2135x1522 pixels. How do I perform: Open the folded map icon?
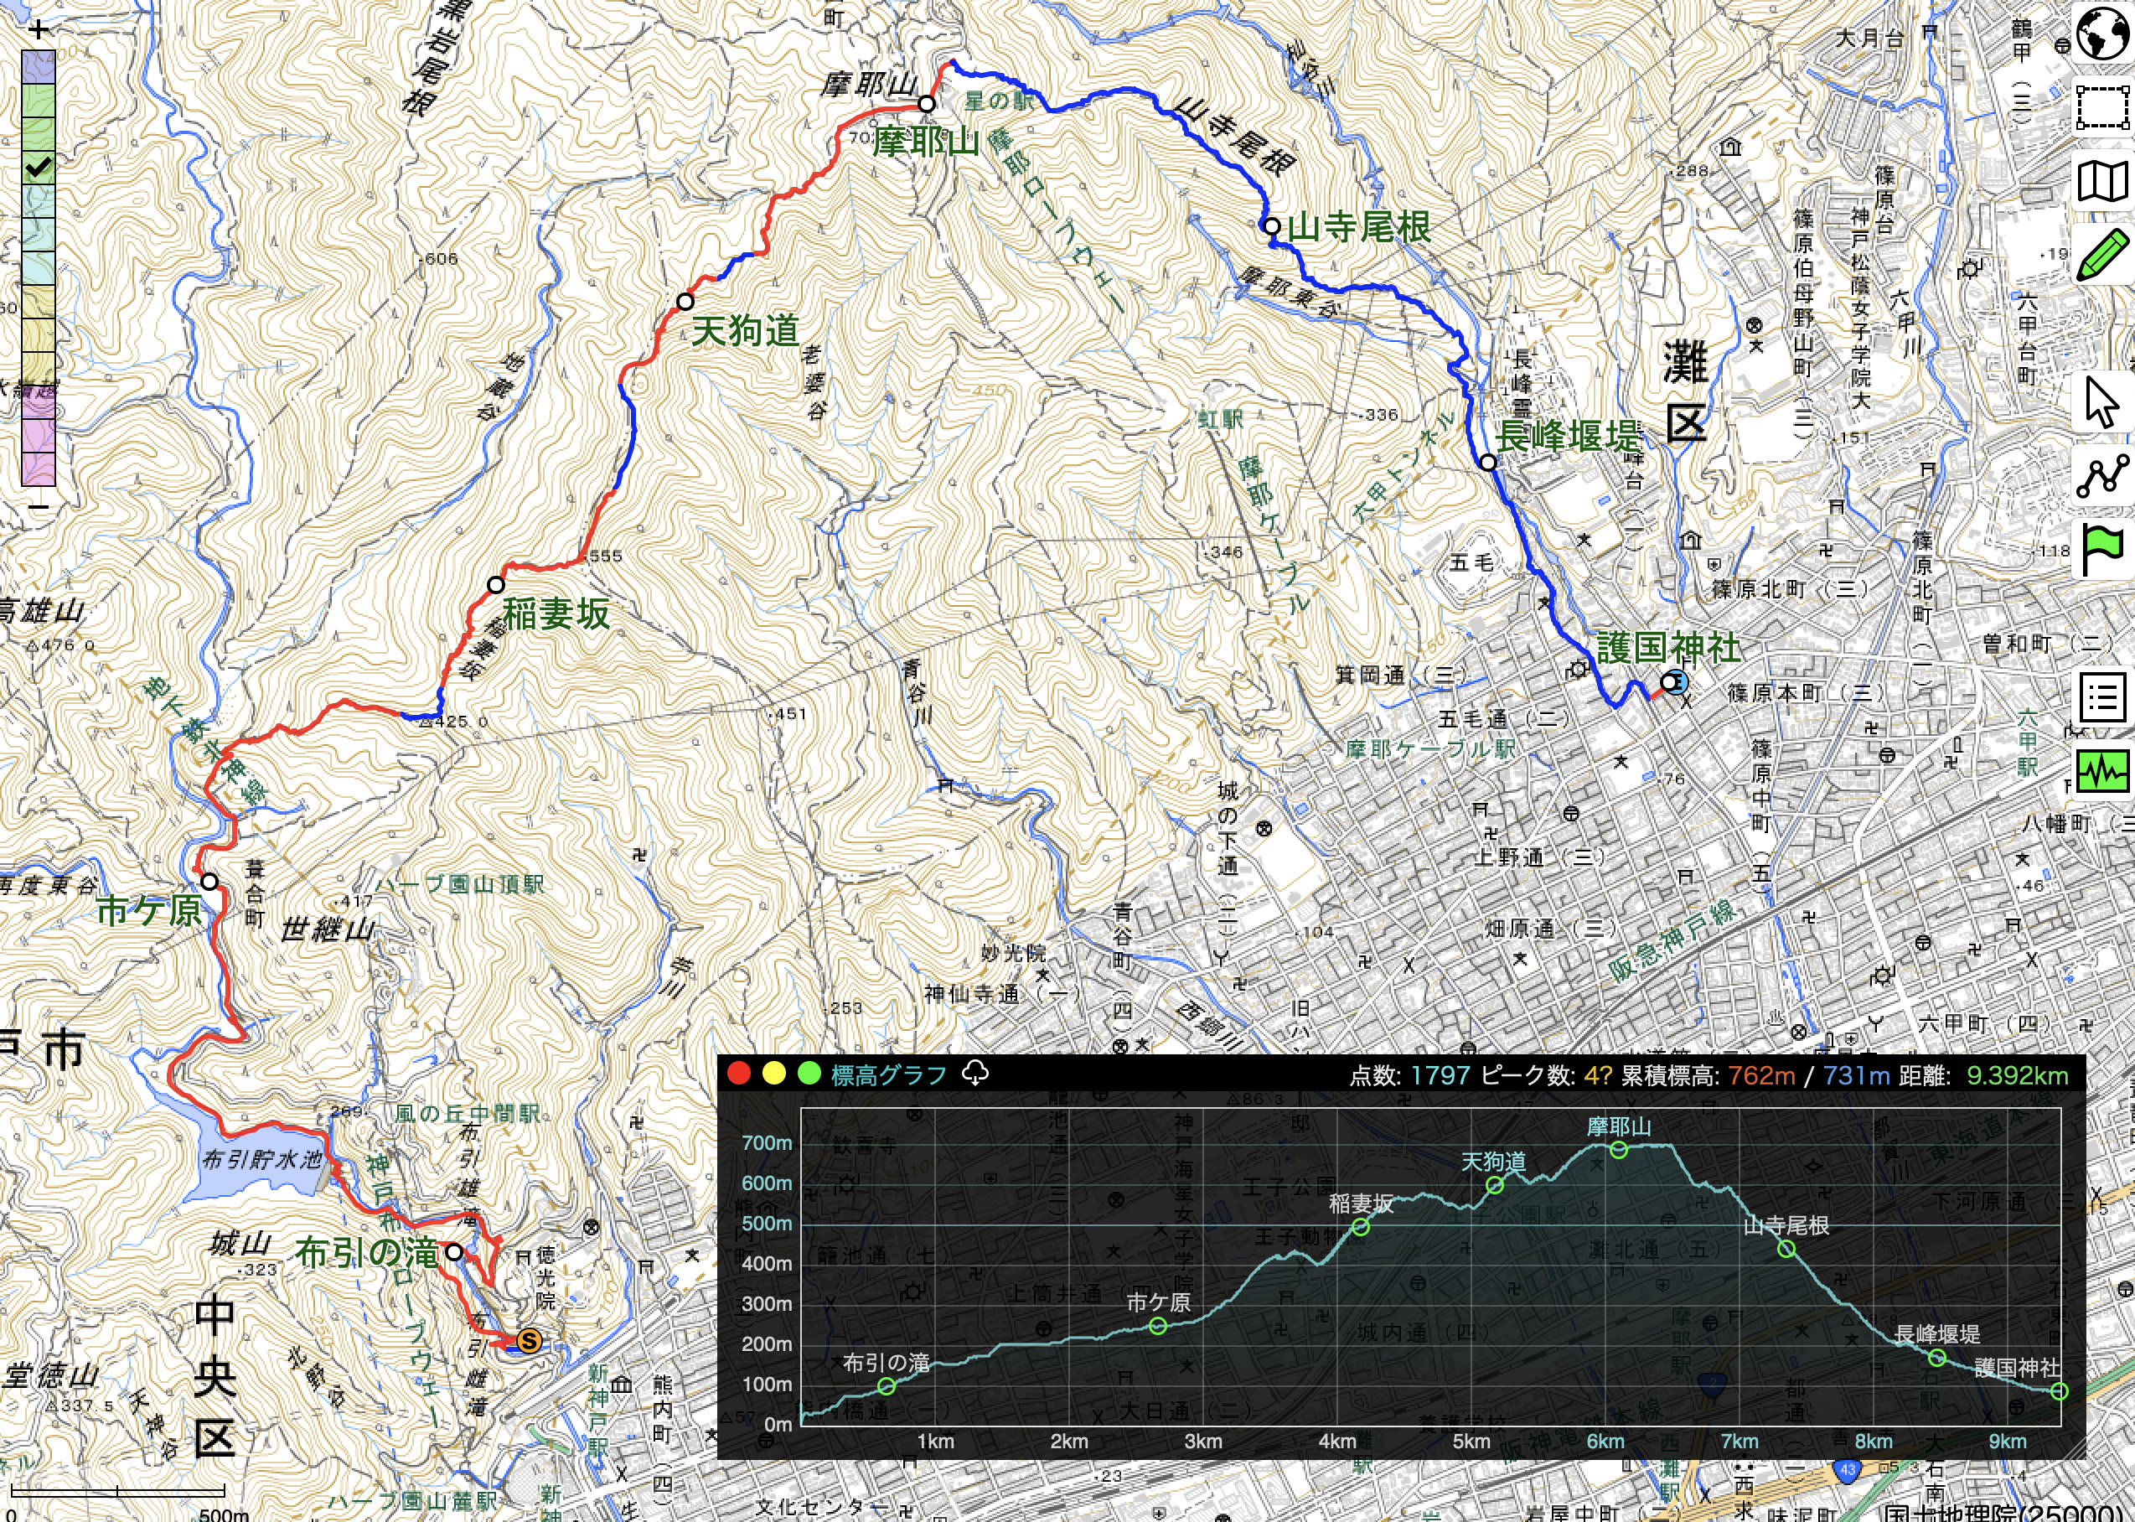click(2102, 181)
